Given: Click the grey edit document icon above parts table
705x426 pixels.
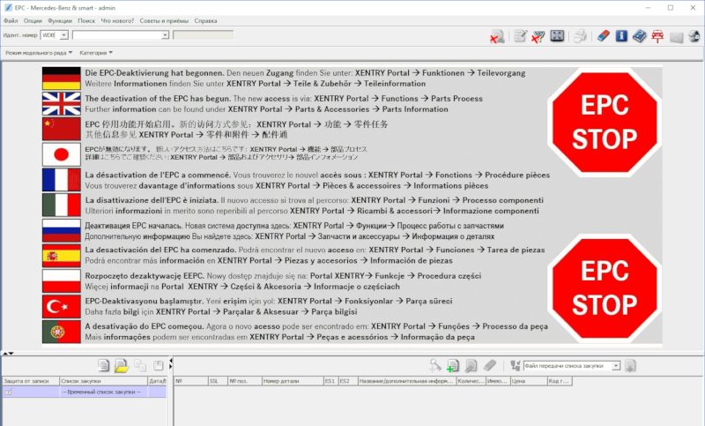Looking at the screenshot, I should (x=471, y=366).
